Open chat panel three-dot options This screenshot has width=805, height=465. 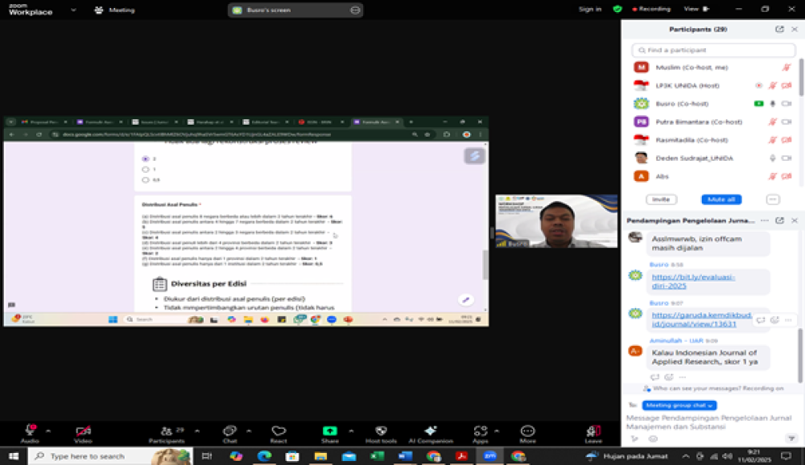click(x=765, y=220)
